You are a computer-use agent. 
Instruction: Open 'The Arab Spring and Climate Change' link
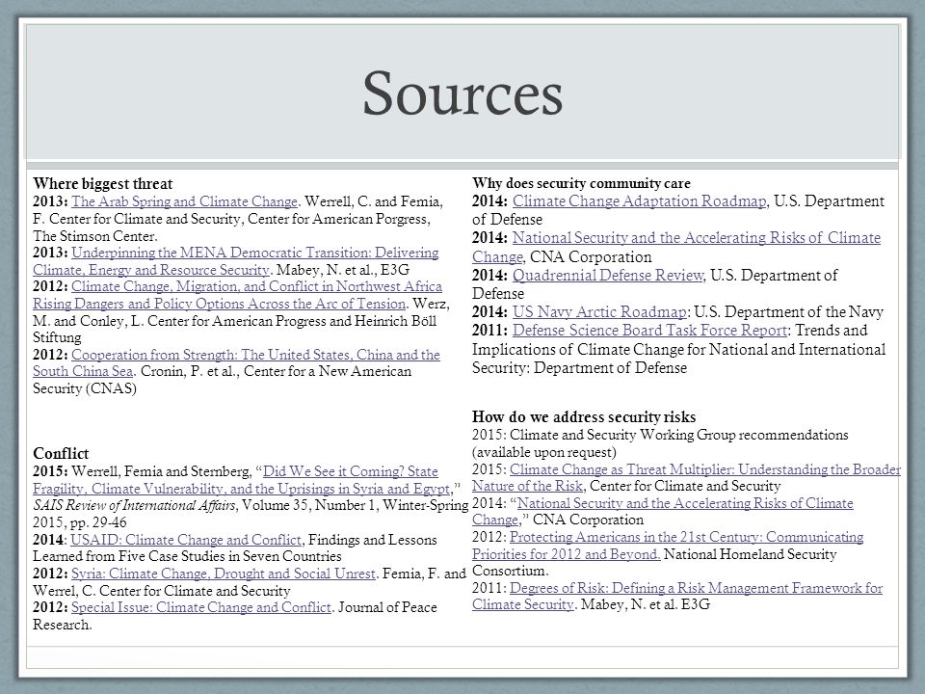(184, 201)
